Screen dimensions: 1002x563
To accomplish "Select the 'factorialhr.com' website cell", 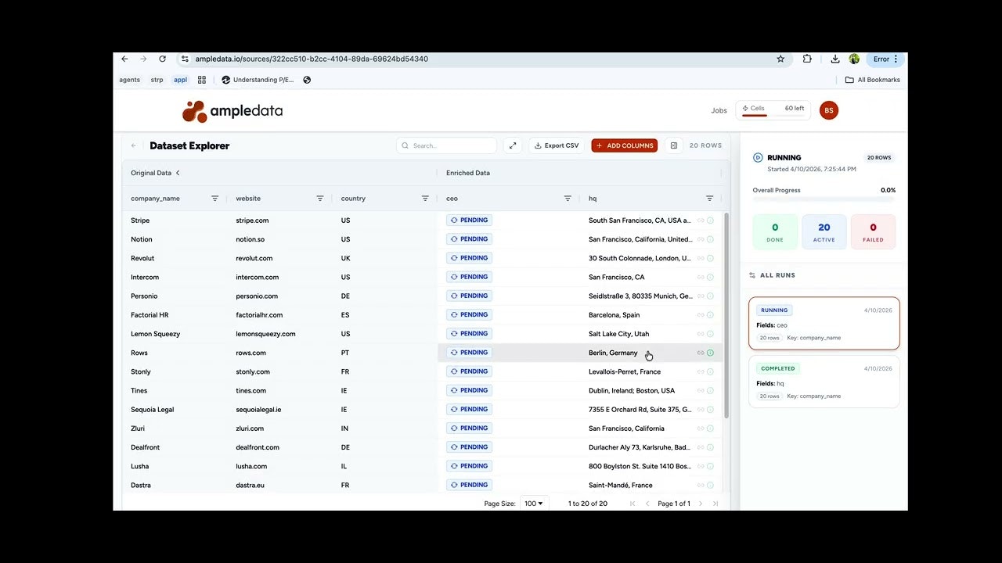I will (x=259, y=315).
